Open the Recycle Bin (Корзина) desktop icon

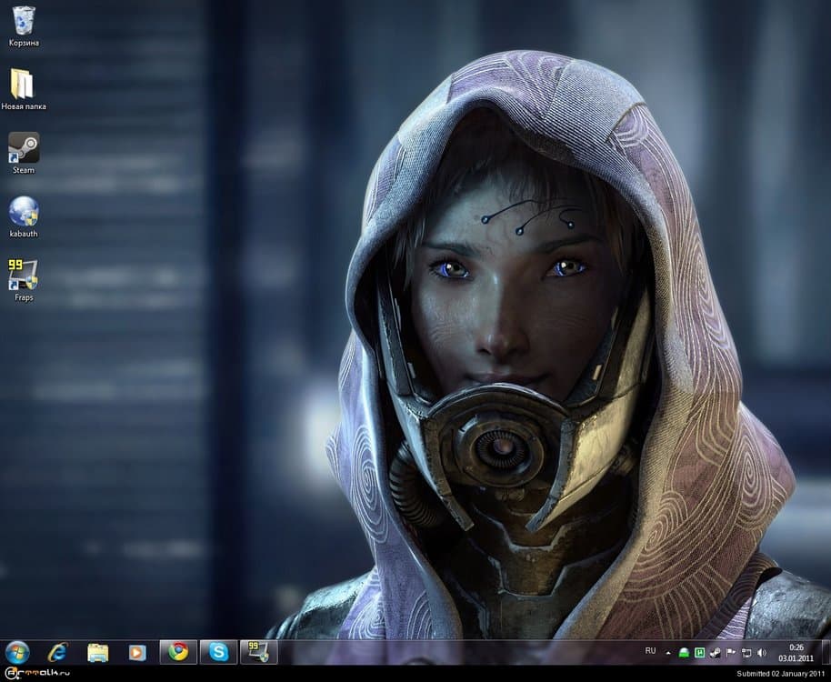coord(24,21)
